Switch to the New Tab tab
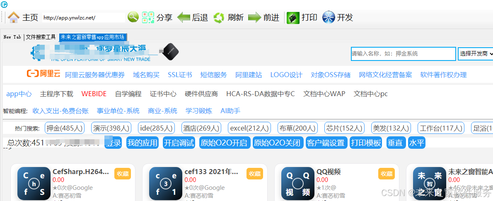This screenshot has width=493, height=201. 12,37
